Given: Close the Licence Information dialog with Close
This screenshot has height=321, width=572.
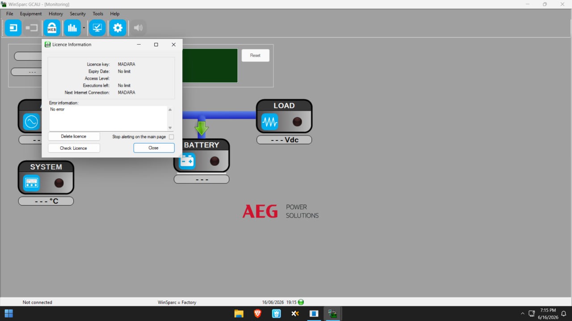Looking at the screenshot, I should click(154, 148).
